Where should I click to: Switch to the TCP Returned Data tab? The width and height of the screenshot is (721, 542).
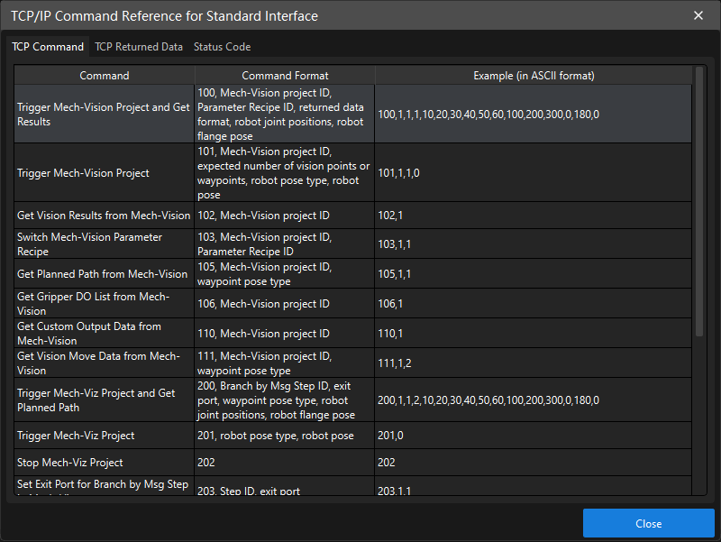point(139,47)
